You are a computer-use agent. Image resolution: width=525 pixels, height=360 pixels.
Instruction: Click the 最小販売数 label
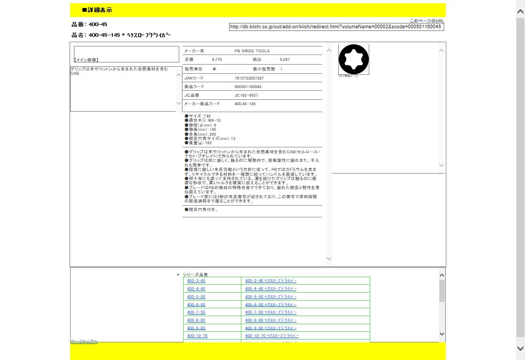[x=264, y=69]
